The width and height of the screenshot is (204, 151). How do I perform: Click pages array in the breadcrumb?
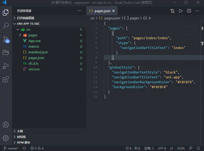click(131, 18)
